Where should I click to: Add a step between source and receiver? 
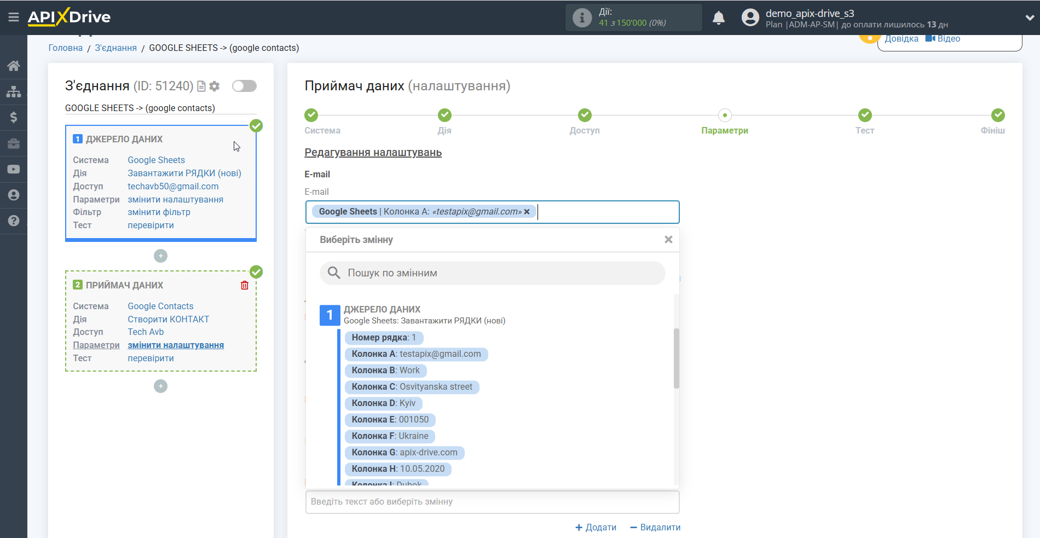pos(160,256)
